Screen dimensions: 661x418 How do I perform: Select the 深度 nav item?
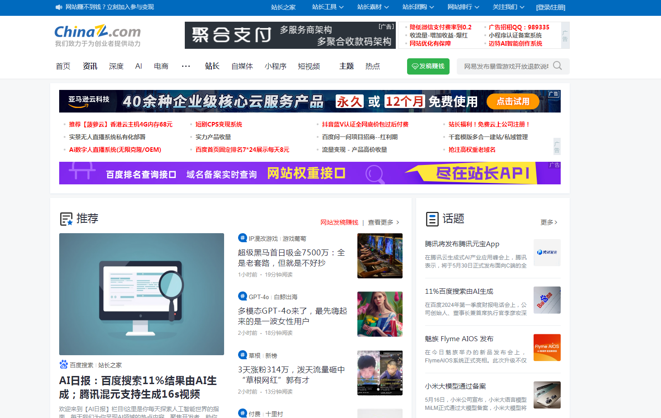[116, 66]
